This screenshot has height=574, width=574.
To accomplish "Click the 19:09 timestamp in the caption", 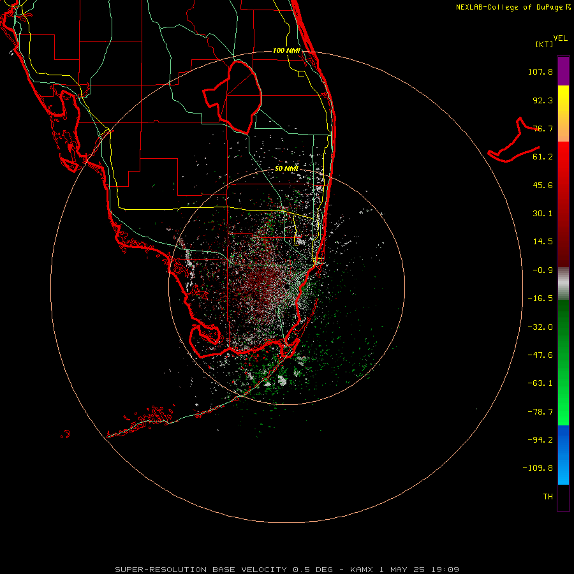I will [x=444, y=570].
